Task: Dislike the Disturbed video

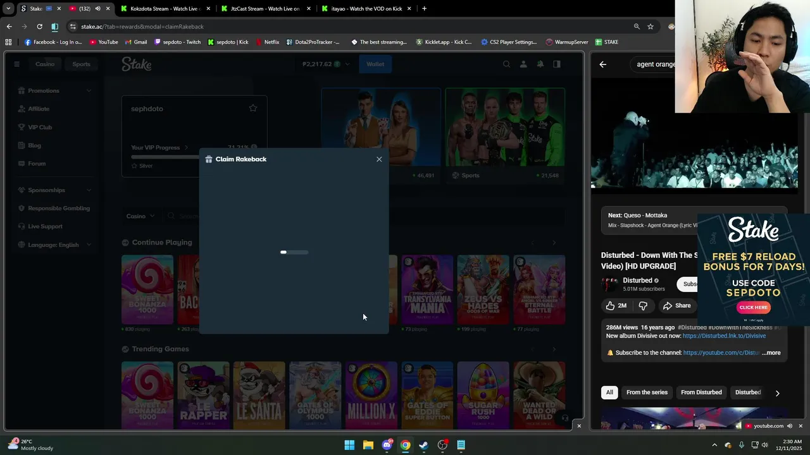Action: [x=643, y=306]
